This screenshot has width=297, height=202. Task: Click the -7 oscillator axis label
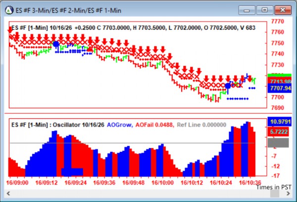coord(274,156)
